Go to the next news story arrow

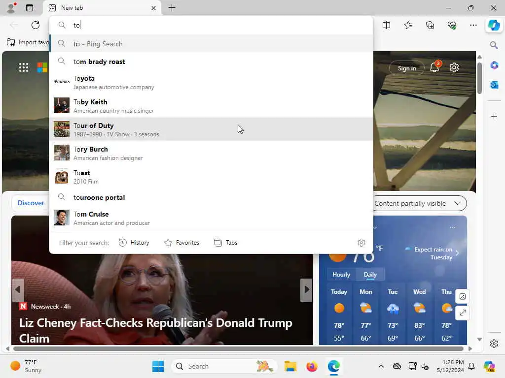click(x=306, y=290)
